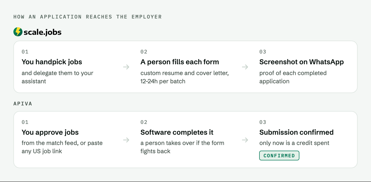Click step number 03 above 'Screenshot on WhatsApp'

coord(263,52)
